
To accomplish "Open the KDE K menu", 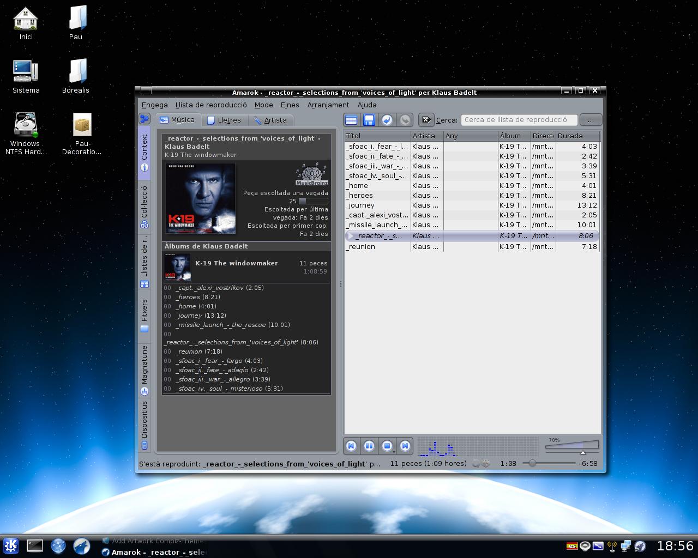I will point(11,545).
